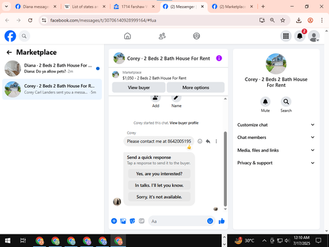This screenshot has width=329, height=247.
Task: Open Diana's 2 Beds 2 Bath conversation
Action: click(52, 69)
